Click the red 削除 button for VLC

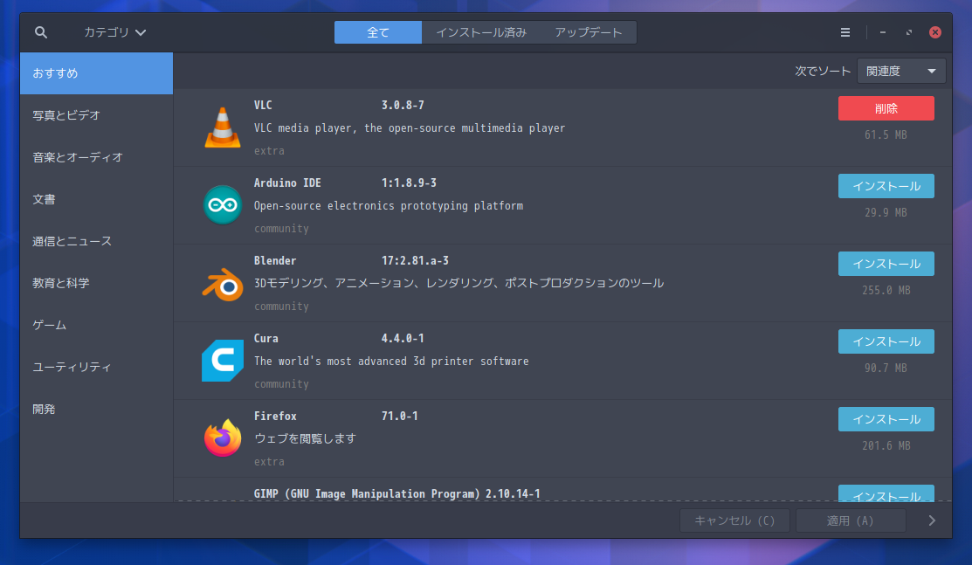pos(886,108)
